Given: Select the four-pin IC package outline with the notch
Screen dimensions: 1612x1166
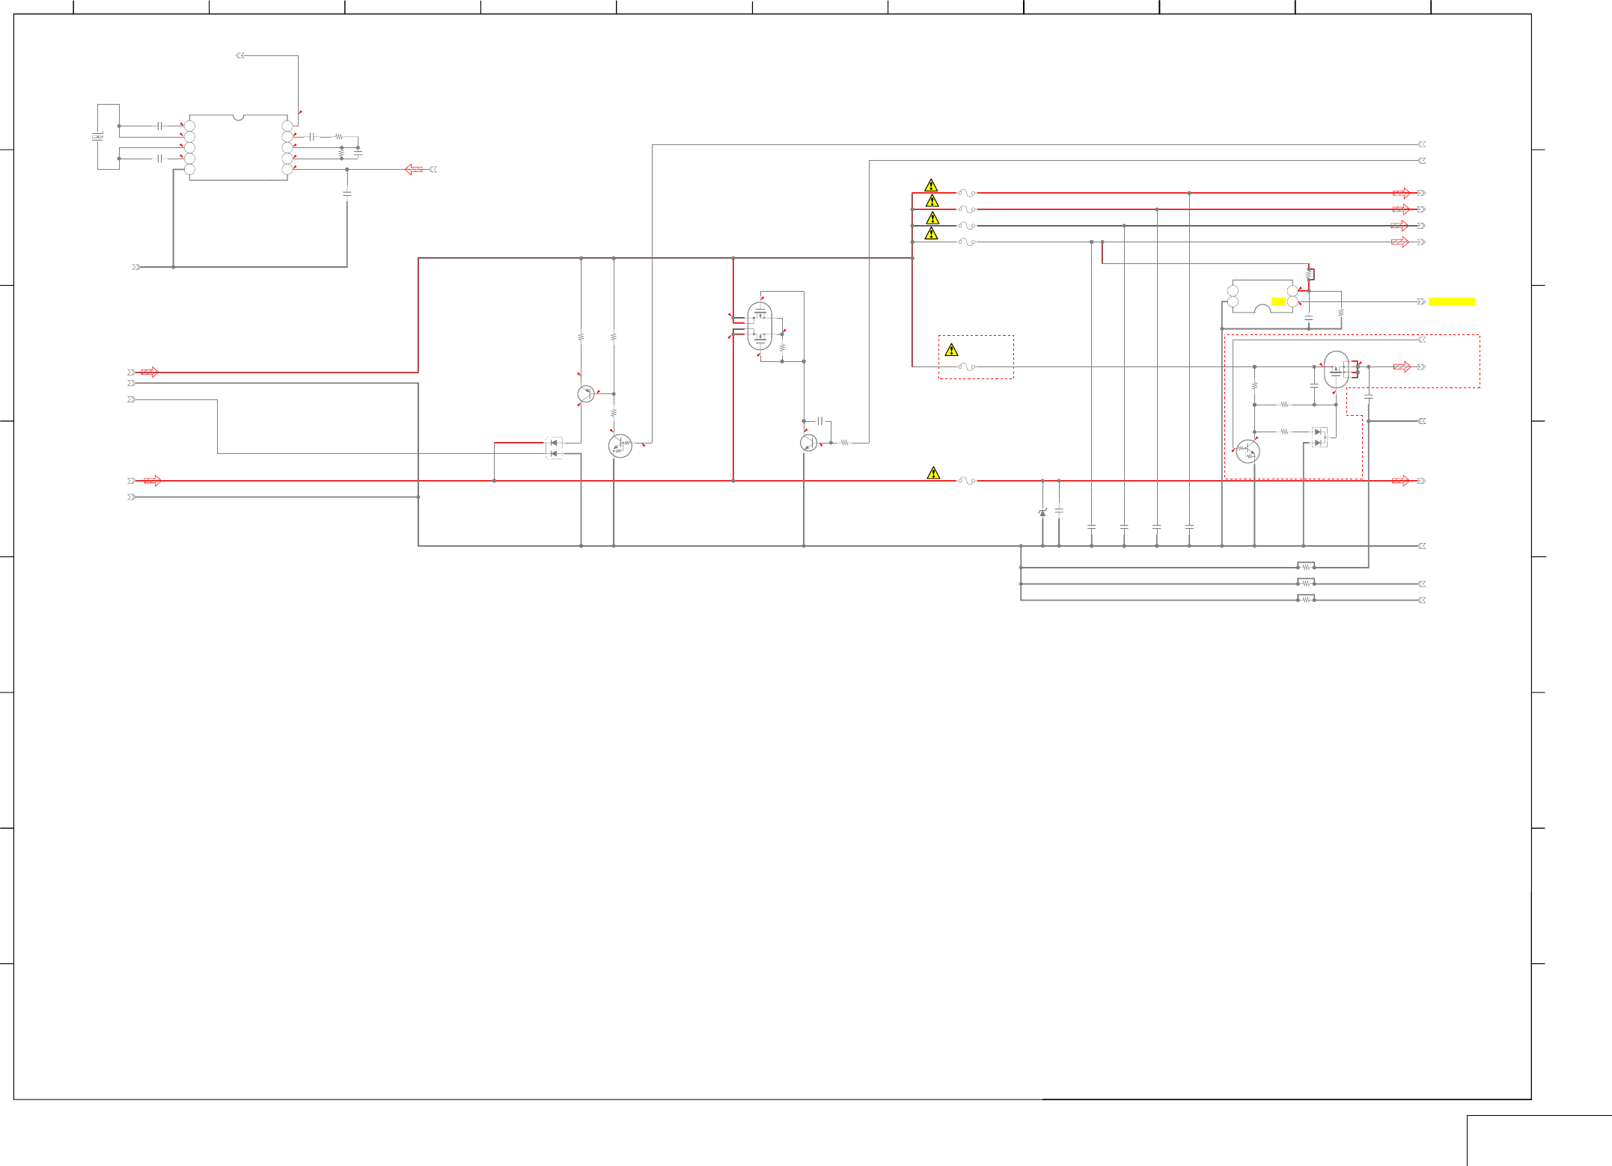Looking at the screenshot, I should (1263, 296).
